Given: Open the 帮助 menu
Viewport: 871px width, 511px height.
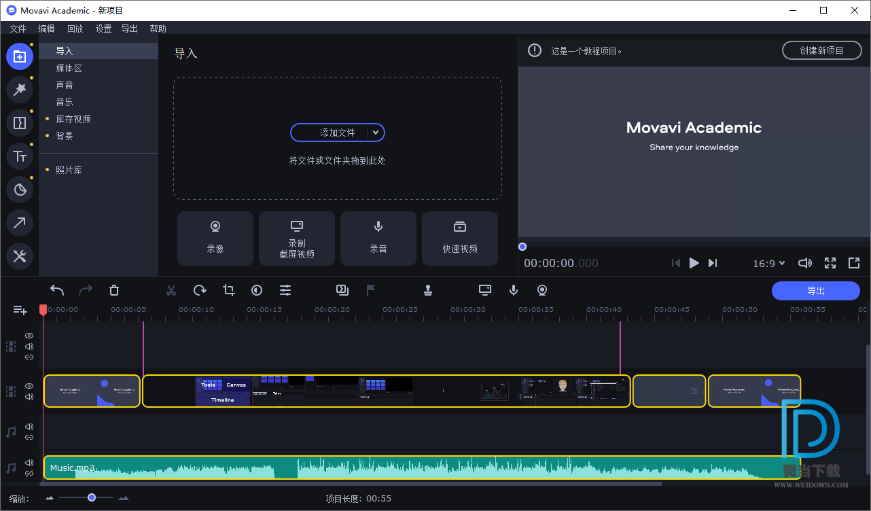Looking at the screenshot, I should 158,29.
